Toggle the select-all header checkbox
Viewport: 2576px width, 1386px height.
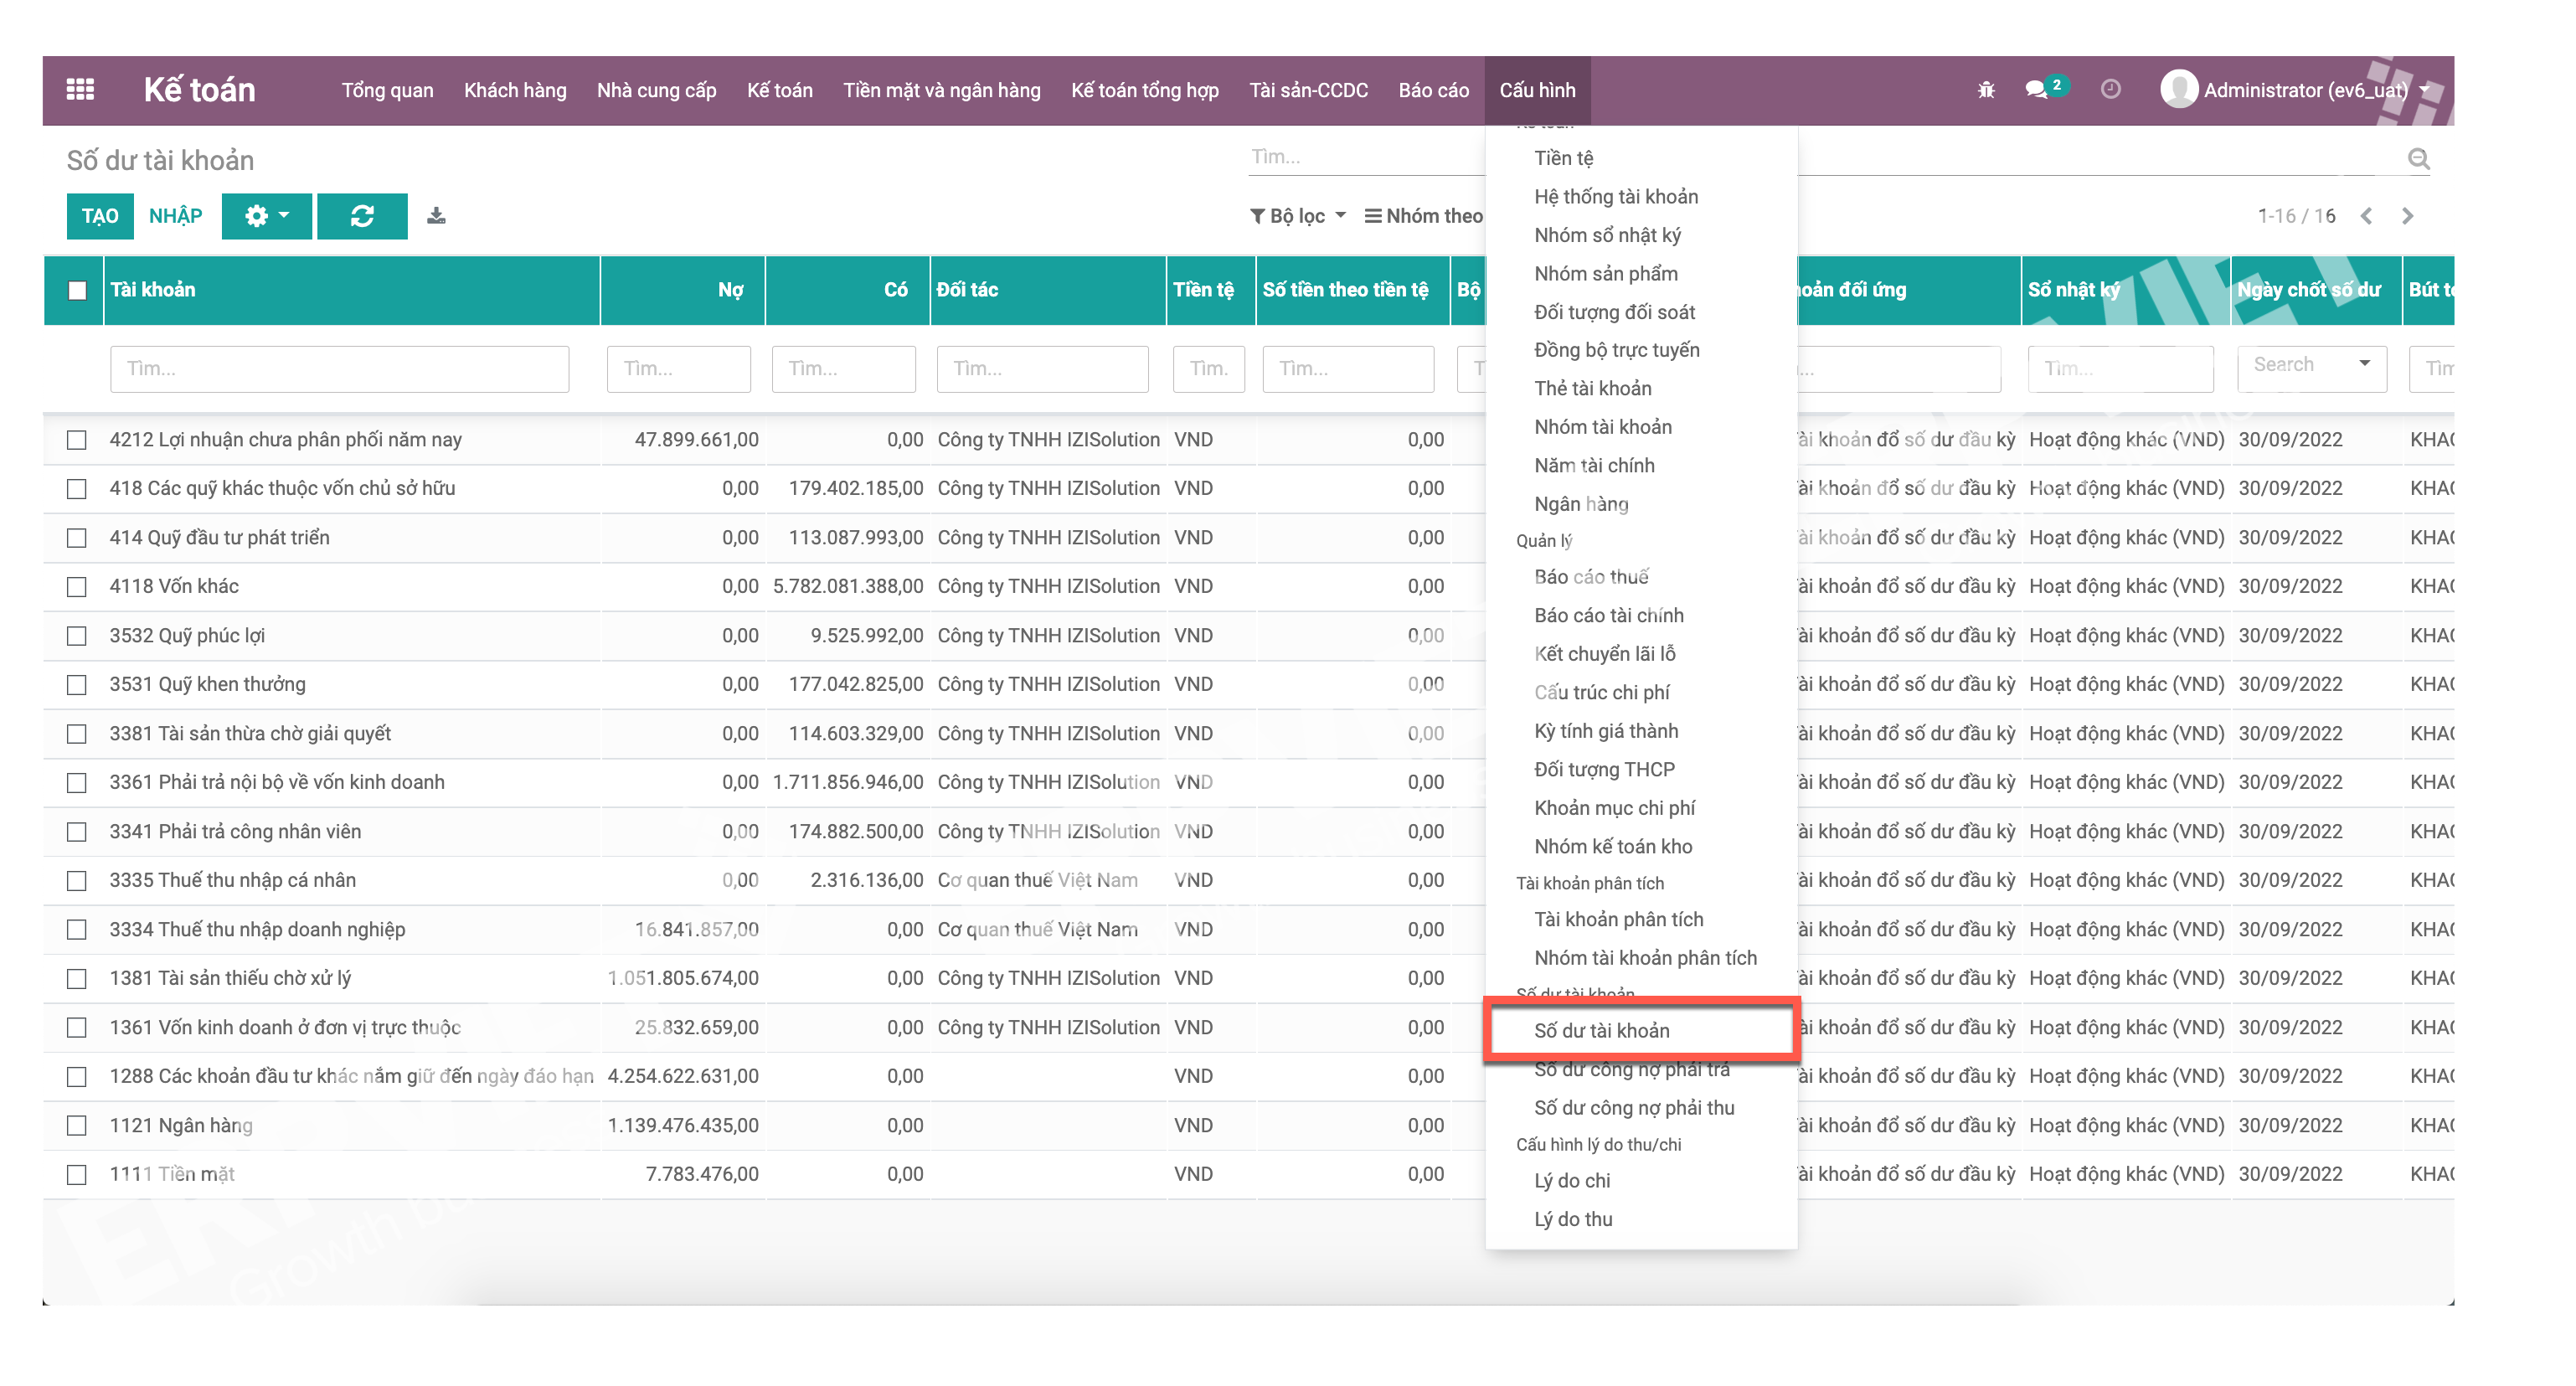[x=77, y=291]
